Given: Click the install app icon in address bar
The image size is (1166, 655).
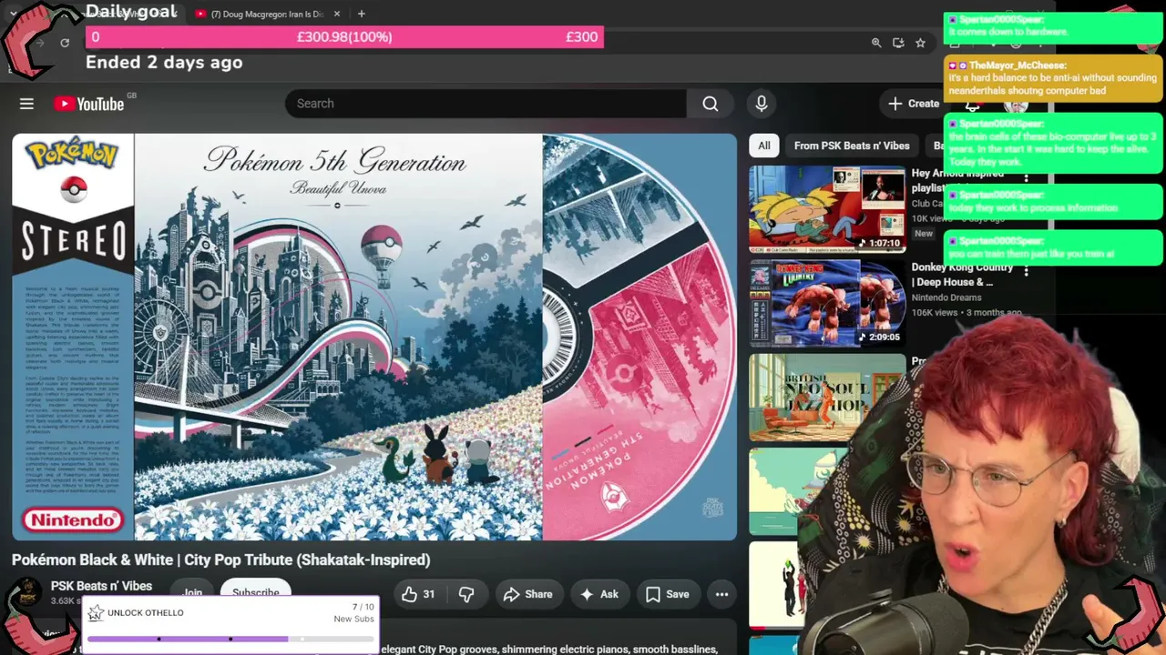Looking at the screenshot, I should [898, 43].
